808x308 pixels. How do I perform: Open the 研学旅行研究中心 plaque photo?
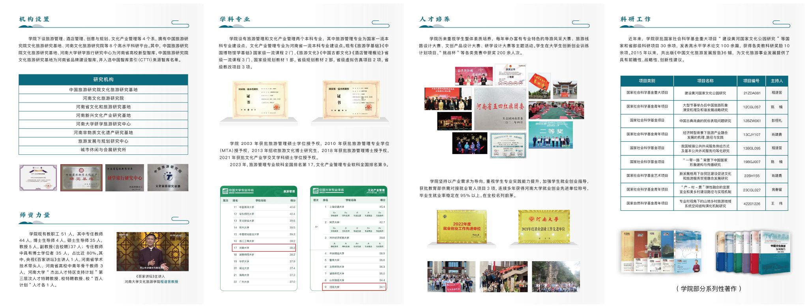[125, 178]
